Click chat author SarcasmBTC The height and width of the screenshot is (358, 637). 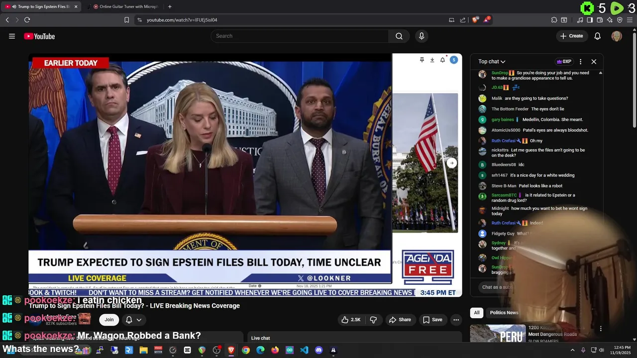[x=504, y=195]
